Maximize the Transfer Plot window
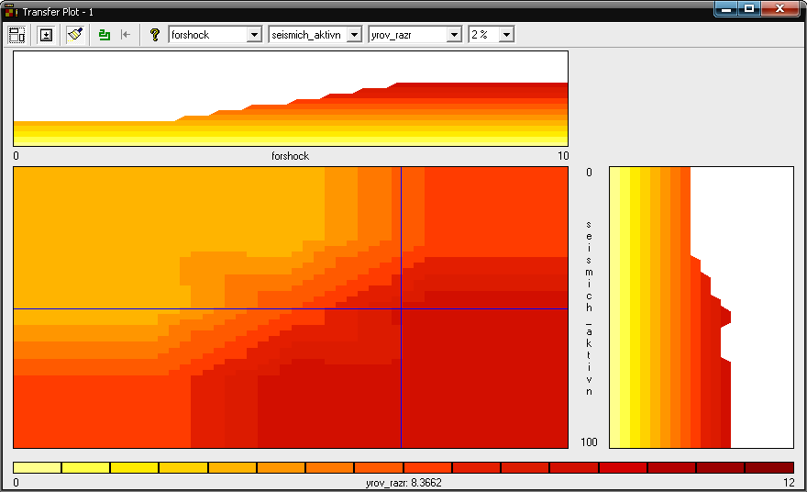Viewport: 807px width, 492px height. (x=749, y=9)
